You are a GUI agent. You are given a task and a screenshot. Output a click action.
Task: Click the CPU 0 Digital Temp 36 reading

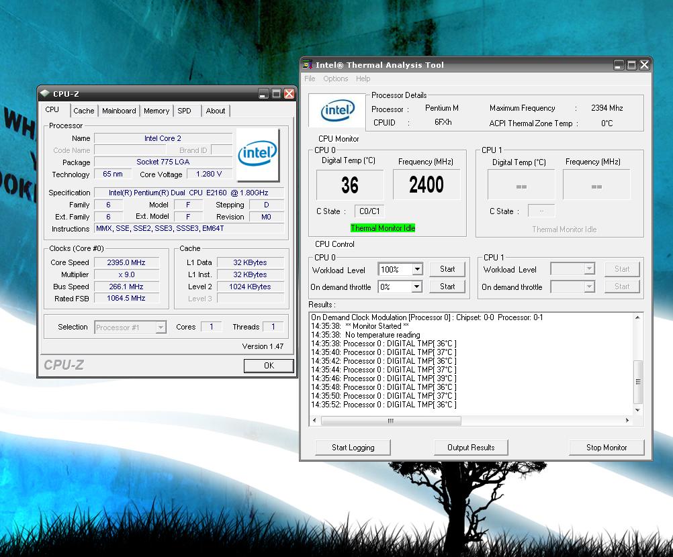(x=350, y=185)
